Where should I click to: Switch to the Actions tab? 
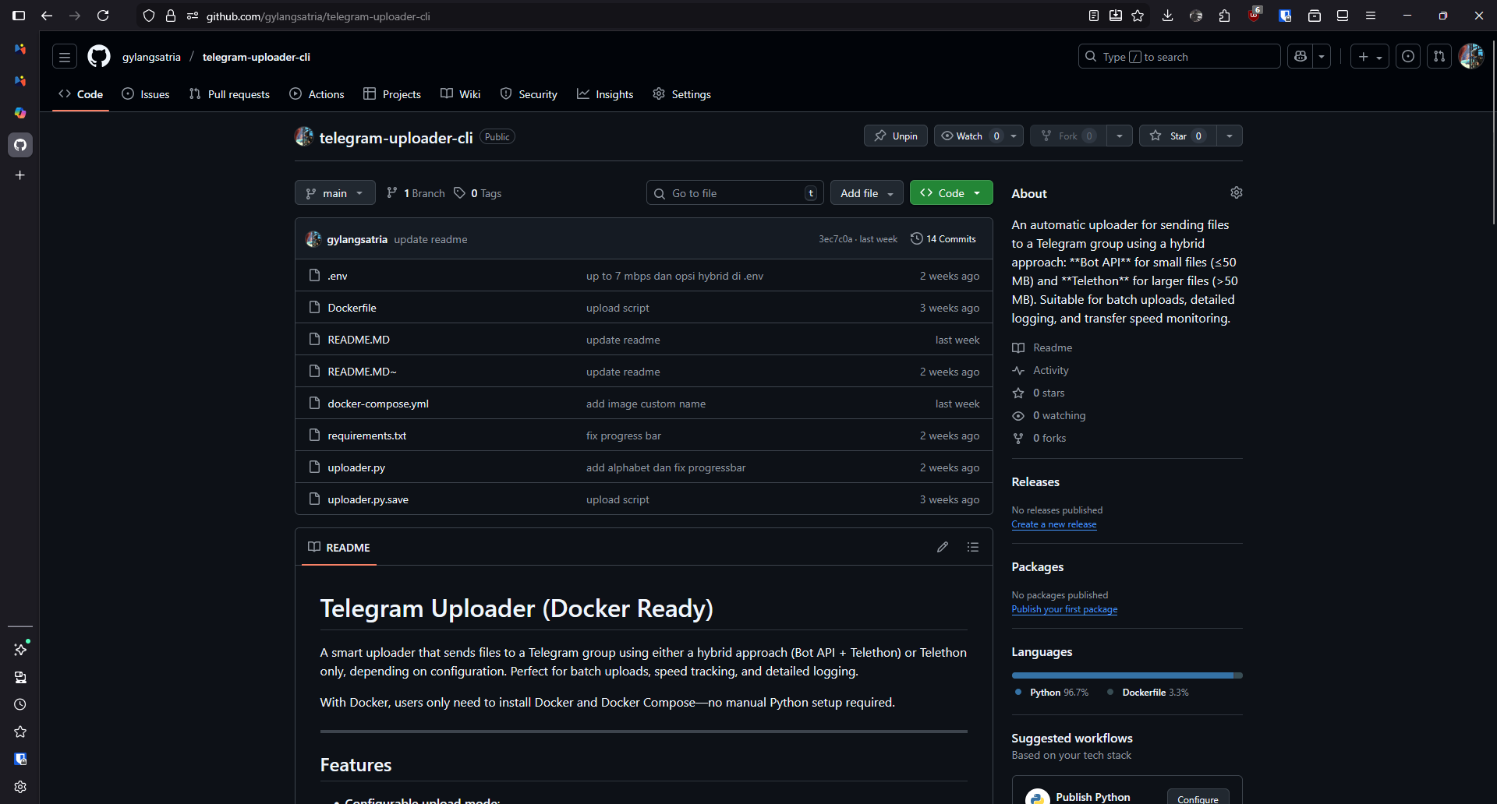click(x=317, y=94)
